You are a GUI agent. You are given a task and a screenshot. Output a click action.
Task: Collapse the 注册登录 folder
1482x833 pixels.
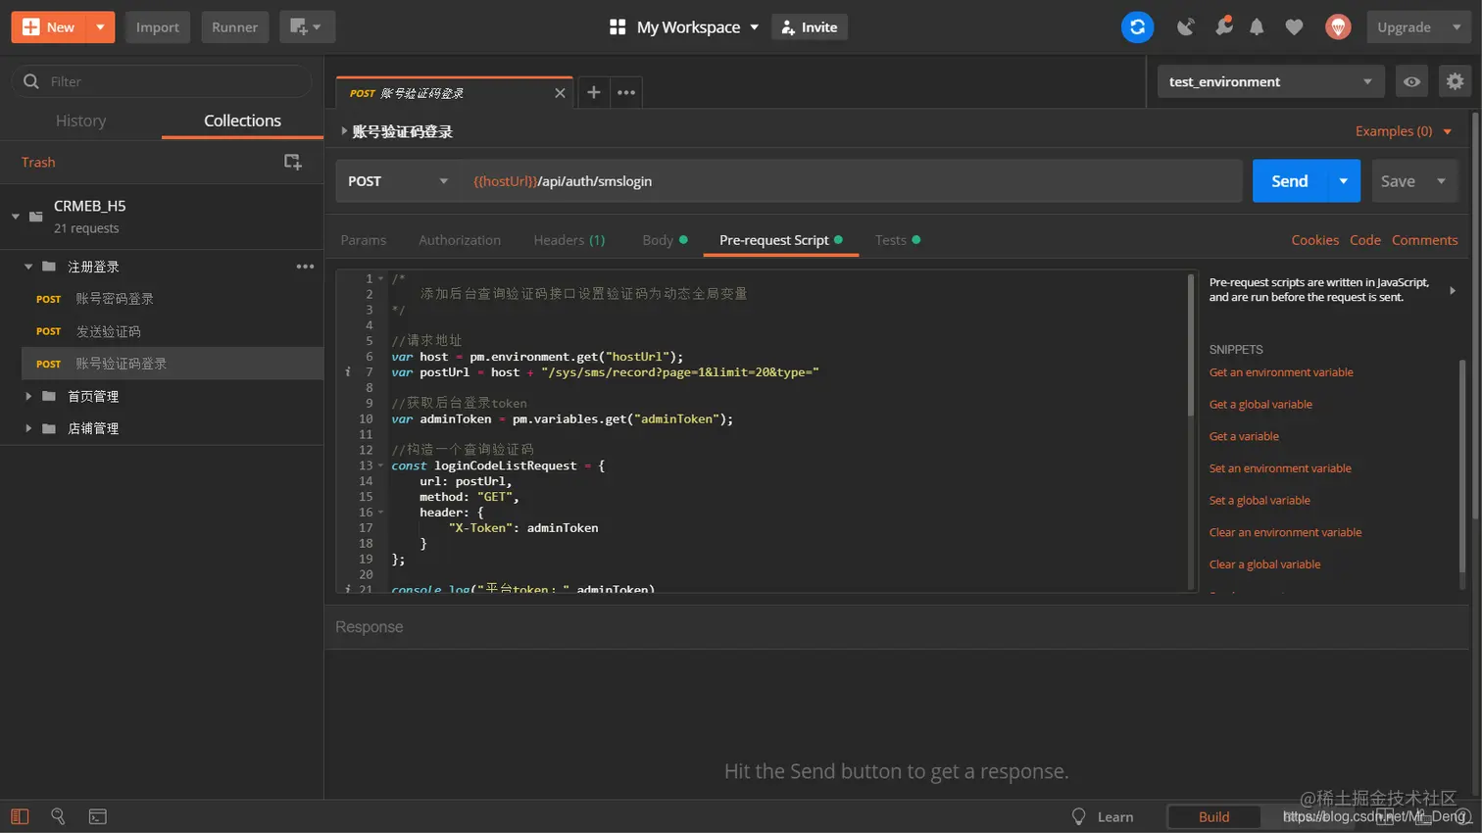tap(28, 267)
